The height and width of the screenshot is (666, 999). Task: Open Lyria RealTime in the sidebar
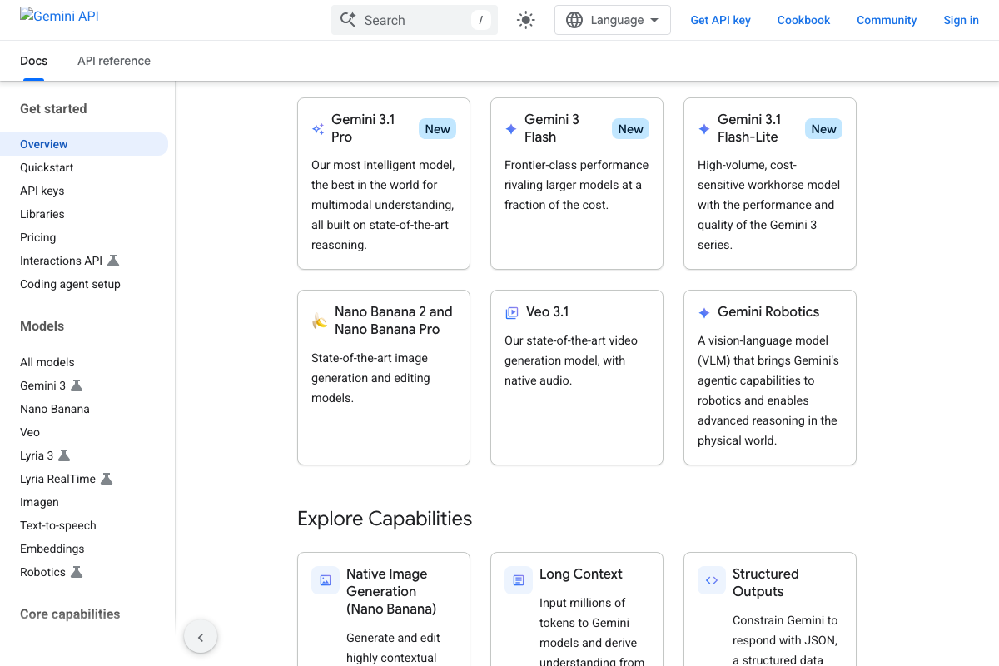57,479
